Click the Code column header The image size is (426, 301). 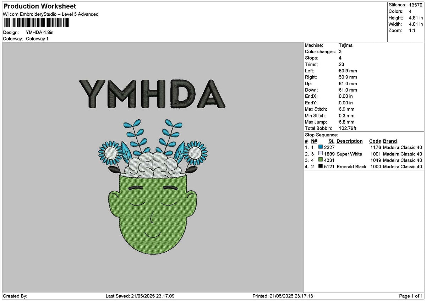click(375, 141)
